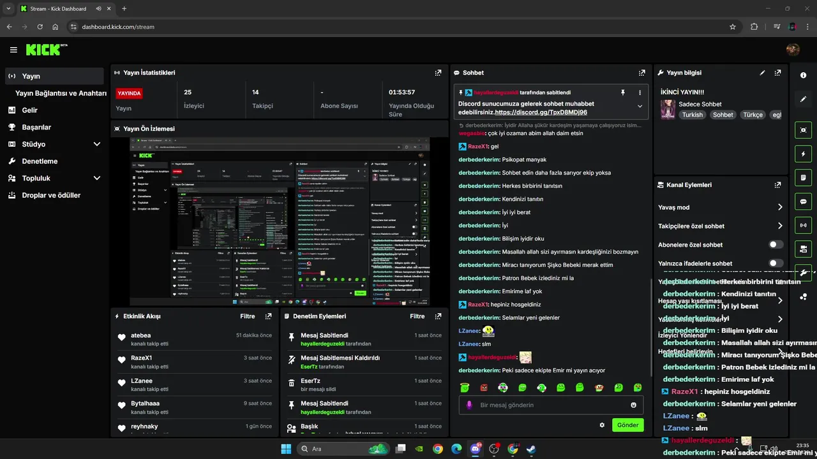This screenshot has height=459, width=817.
Task: Toggle the broadcast signal widget in the right sidebar
Action: tap(803, 225)
